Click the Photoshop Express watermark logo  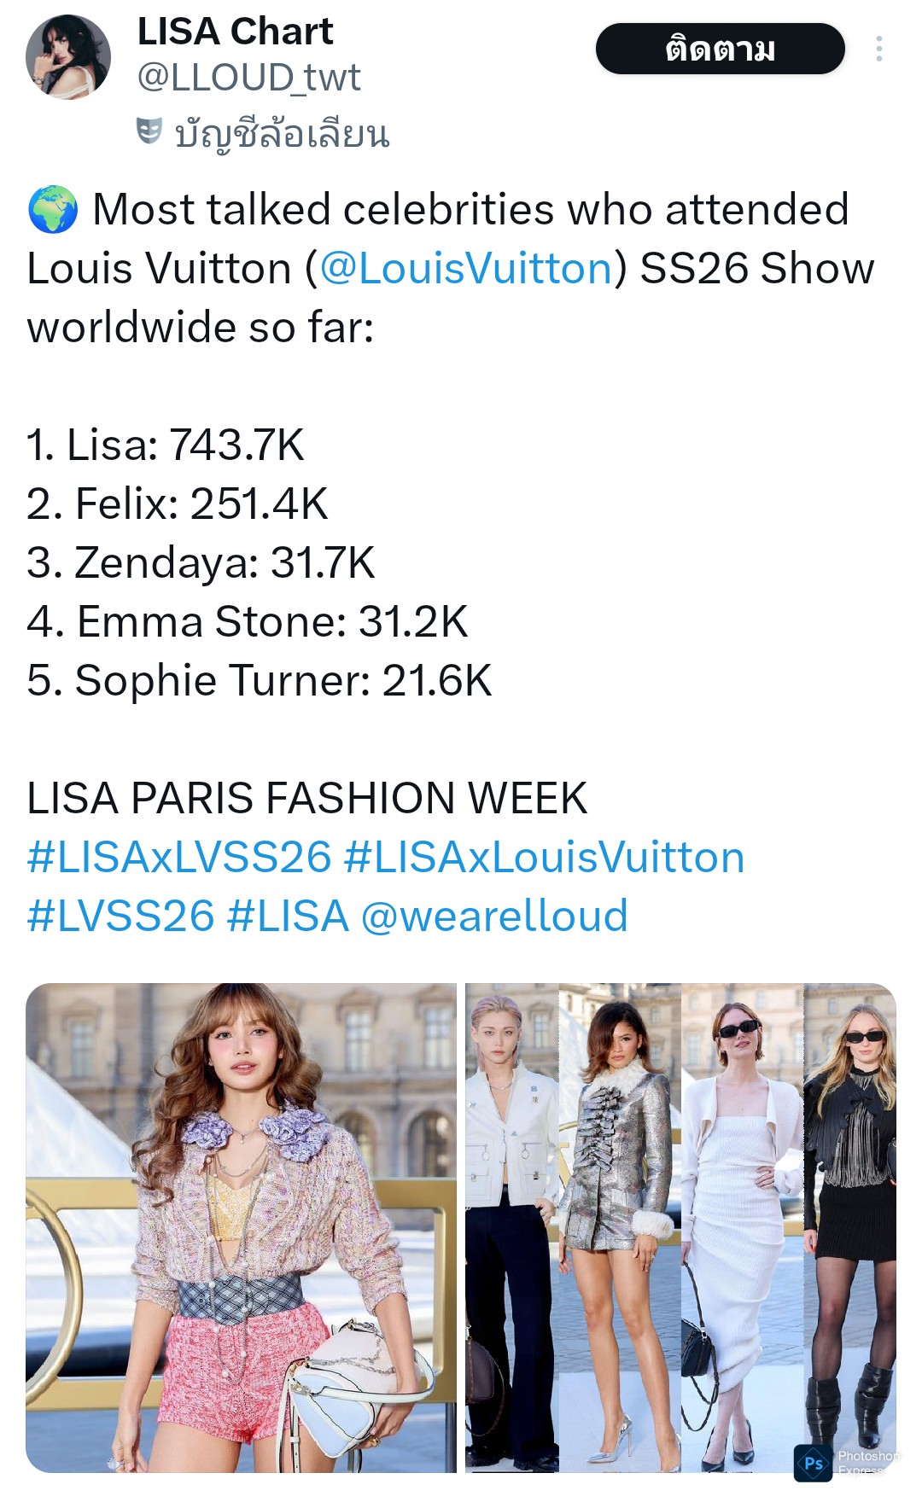pos(813,1463)
